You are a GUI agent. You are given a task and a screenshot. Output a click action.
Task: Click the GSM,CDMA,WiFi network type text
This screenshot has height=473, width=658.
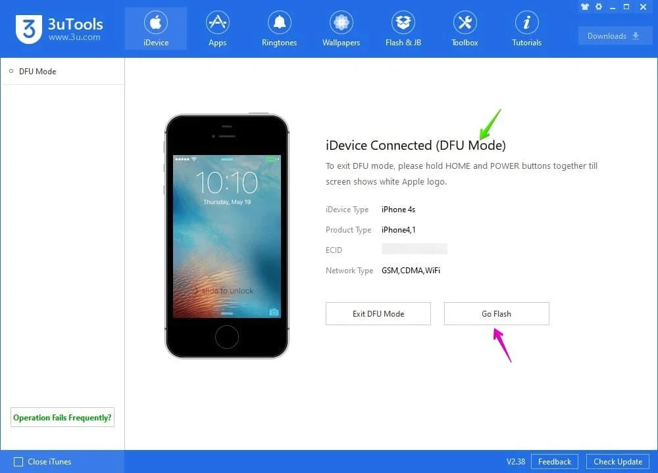point(411,271)
